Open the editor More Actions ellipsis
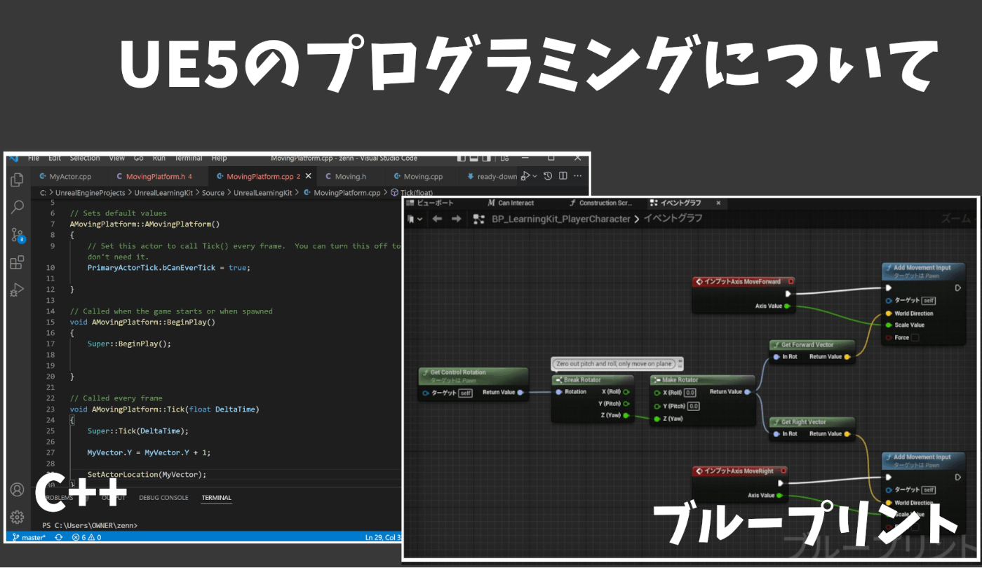This screenshot has height=568, width=982. [579, 176]
